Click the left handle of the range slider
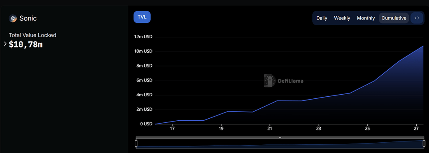The height and width of the screenshot is (153, 429). pyautogui.click(x=136, y=143)
